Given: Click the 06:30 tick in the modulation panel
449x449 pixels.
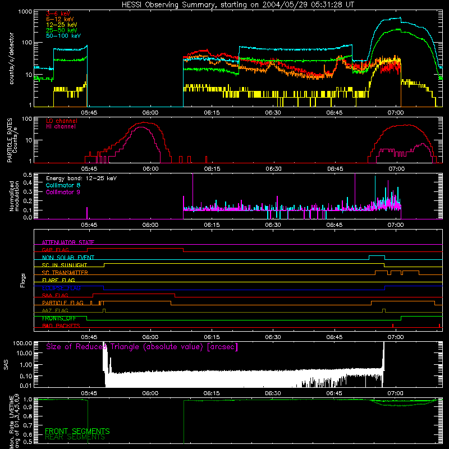Looking at the screenshot, I should pyautogui.click(x=273, y=225).
